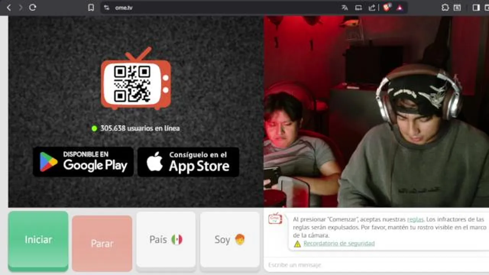
Task: Open the Soy gender selector
Action: (230, 241)
